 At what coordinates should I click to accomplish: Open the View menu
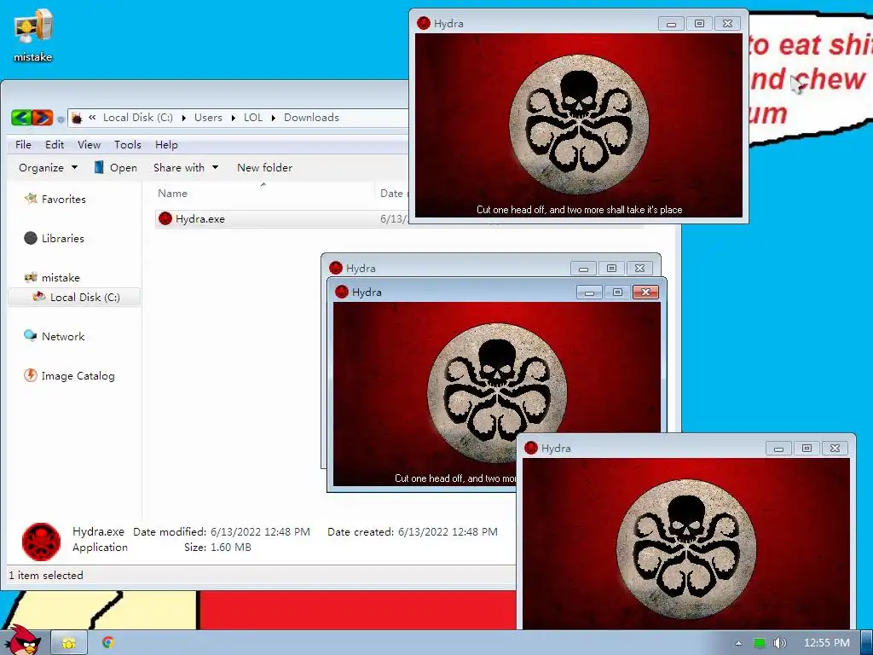point(89,145)
